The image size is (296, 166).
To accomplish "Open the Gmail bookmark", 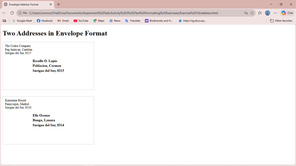I will tap(63, 21).
